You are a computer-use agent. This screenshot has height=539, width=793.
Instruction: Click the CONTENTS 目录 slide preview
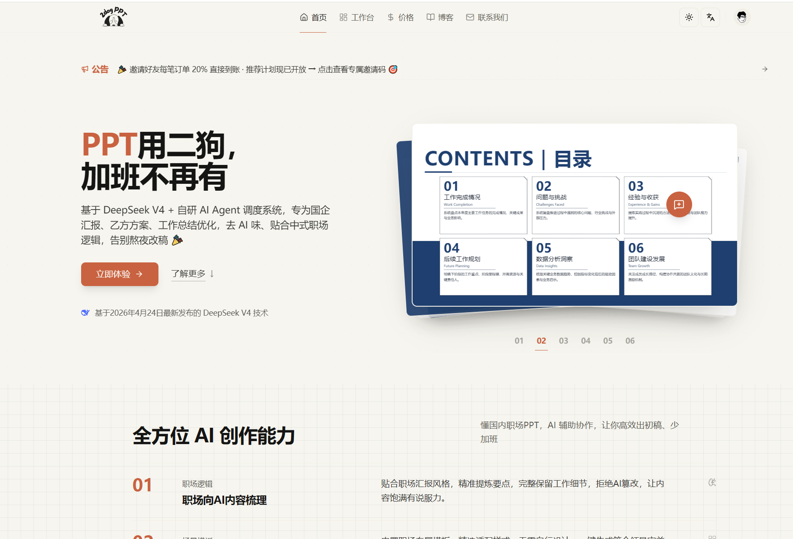pyautogui.click(x=574, y=215)
